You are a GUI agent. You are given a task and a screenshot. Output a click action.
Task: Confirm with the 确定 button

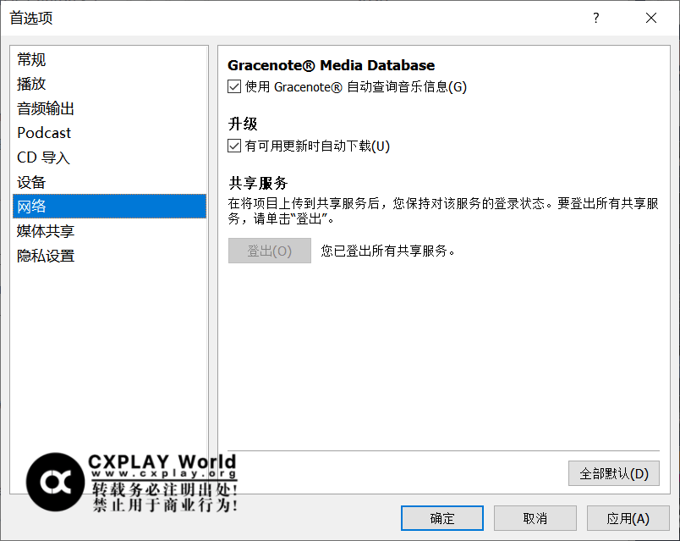tap(441, 518)
